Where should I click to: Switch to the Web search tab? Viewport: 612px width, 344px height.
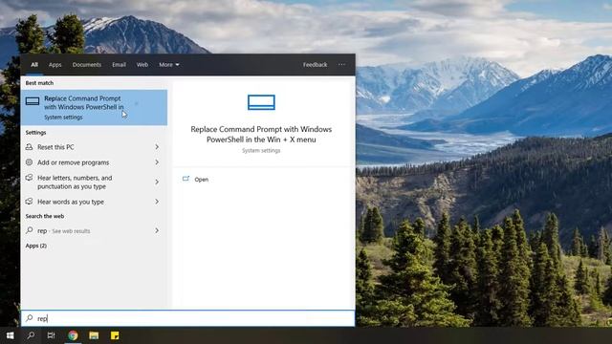coord(142,65)
